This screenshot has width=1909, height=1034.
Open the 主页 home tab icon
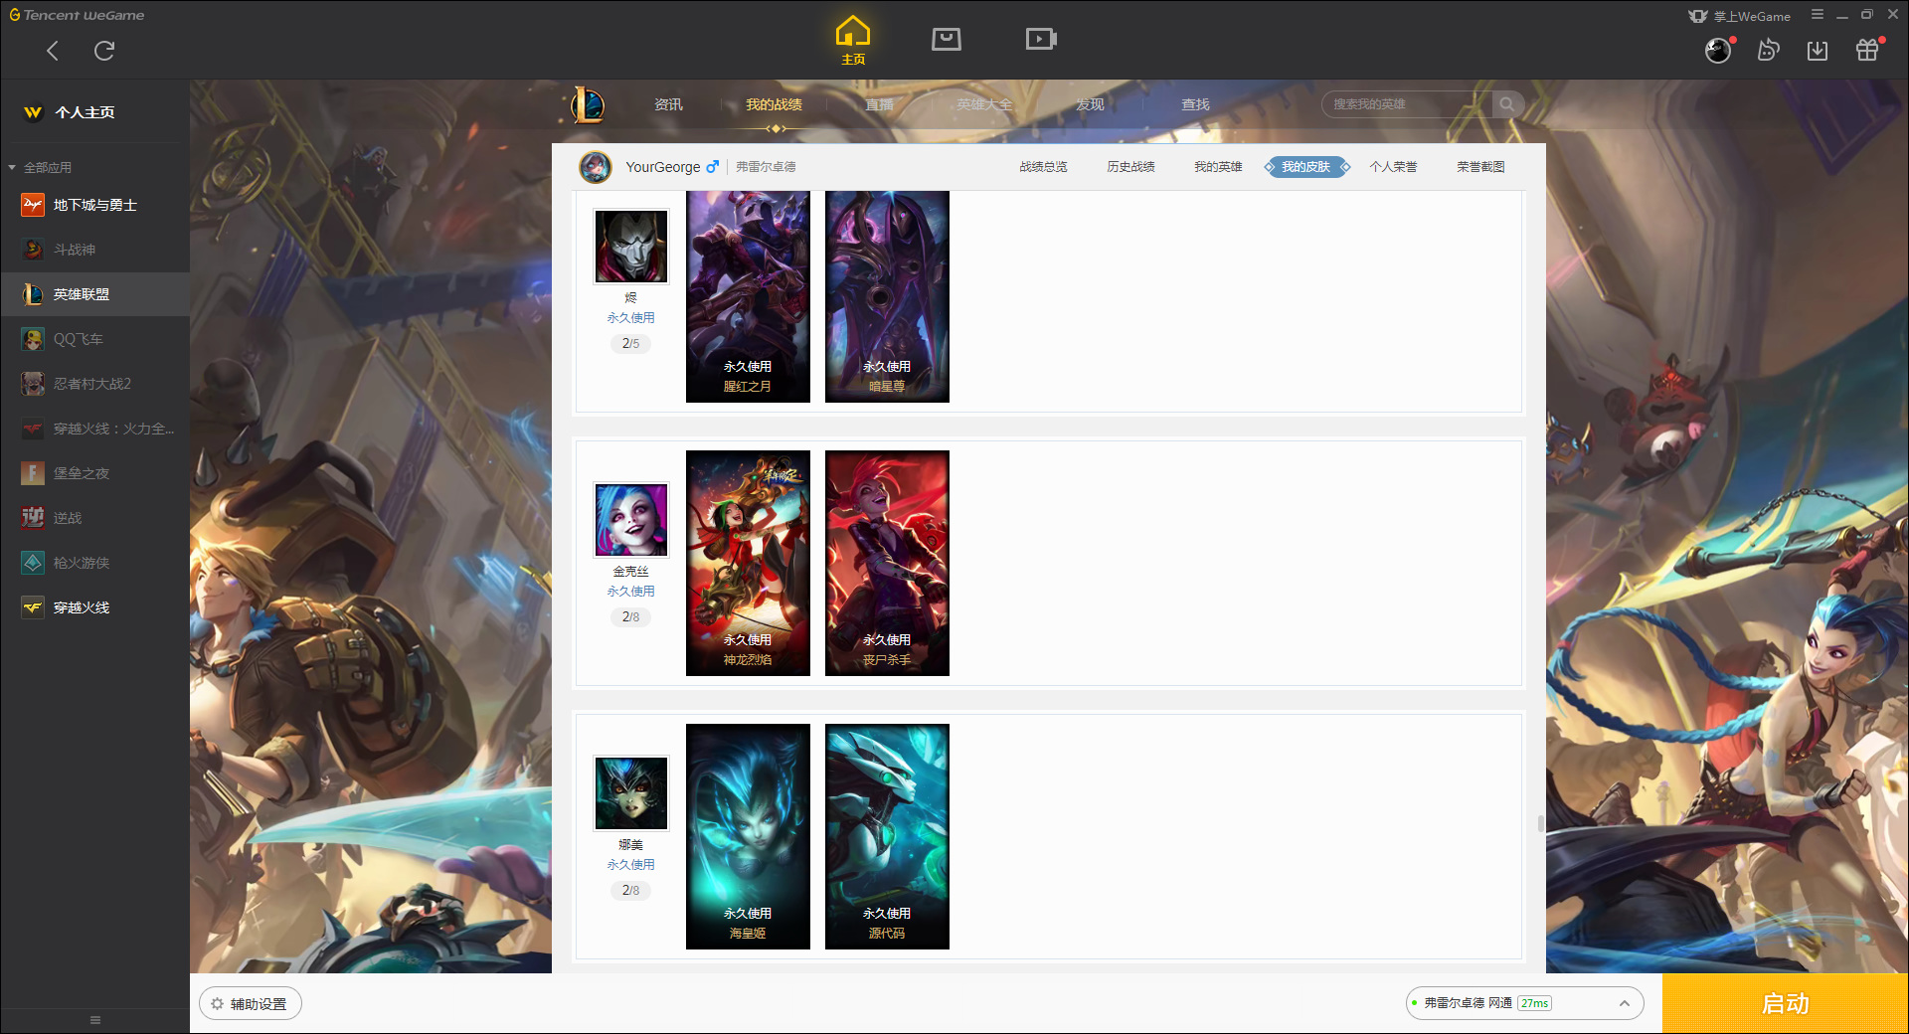853,41
